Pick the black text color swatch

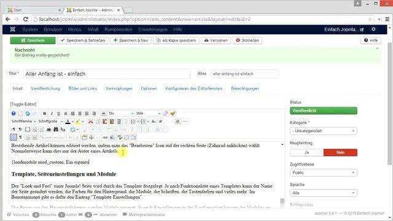click(68, 122)
